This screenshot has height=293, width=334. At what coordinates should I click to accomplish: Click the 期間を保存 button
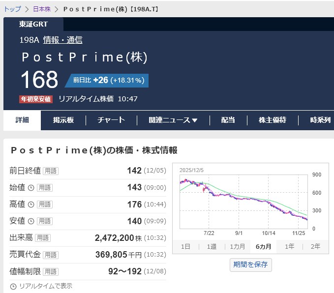click(251, 264)
